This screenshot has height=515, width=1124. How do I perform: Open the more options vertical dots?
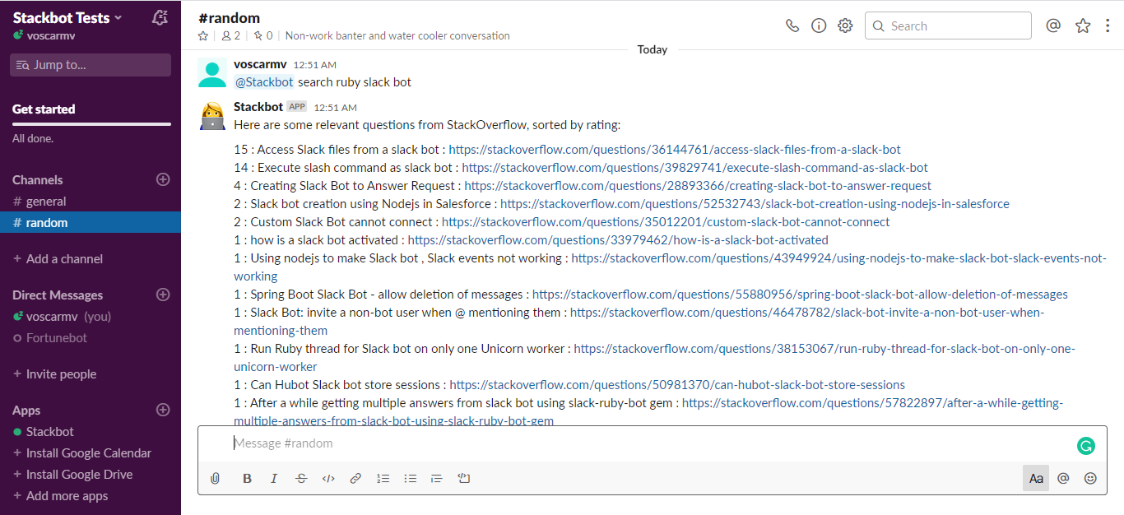(1108, 26)
